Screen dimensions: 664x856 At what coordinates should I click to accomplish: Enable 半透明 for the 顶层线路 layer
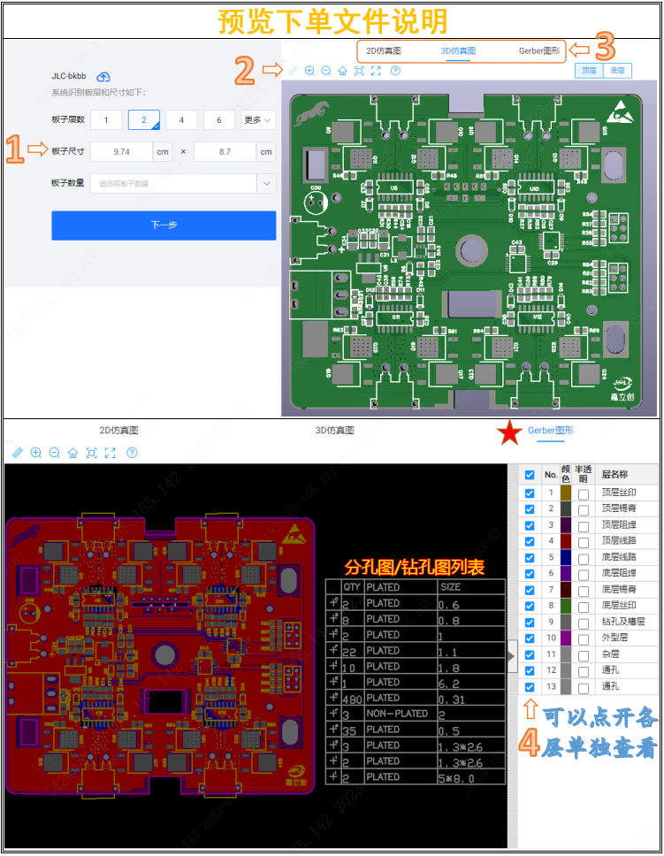(x=584, y=541)
